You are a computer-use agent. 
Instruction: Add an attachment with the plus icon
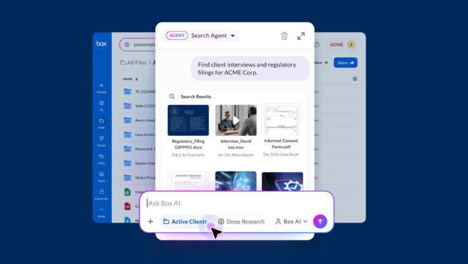tap(150, 221)
